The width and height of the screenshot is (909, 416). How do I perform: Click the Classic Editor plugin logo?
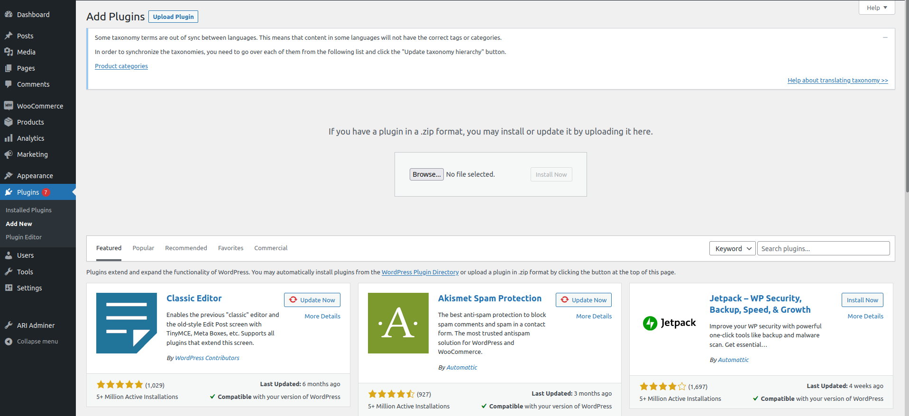click(127, 323)
